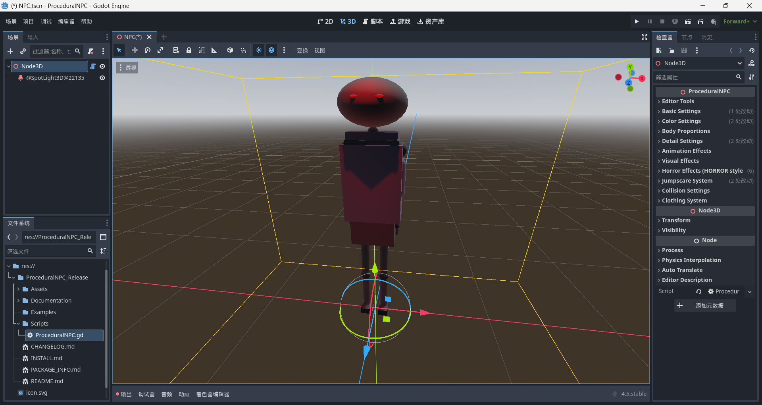
Task: Open the 调试 menu
Action: (x=46, y=21)
